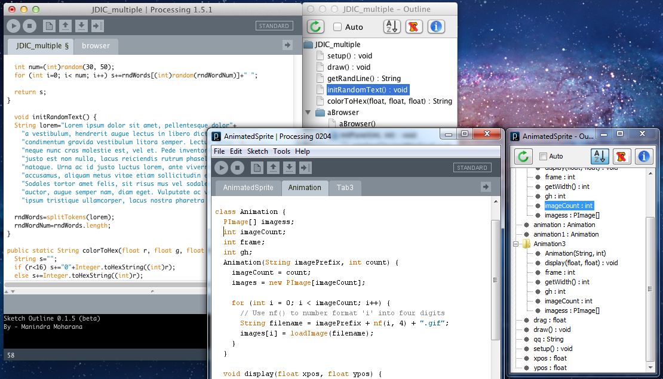The image size is (663, 379).
Task: Click up arrow of AnimatedSprite Outline scrollbar
Action: click(650, 173)
